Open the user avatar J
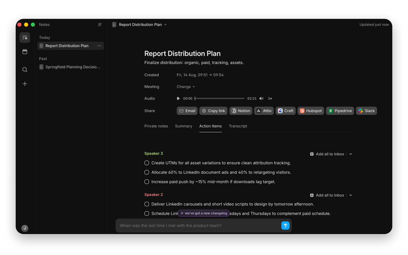Viewport: 408px width, 255px height. point(25,228)
